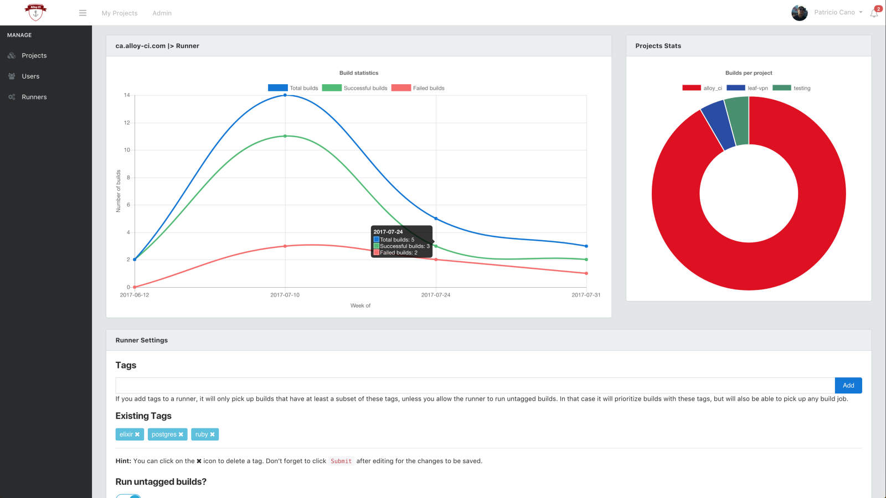Screen dimensions: 886x498
Task: Toggle the Run untagged builds switch
Action: [x=128, y=496]
